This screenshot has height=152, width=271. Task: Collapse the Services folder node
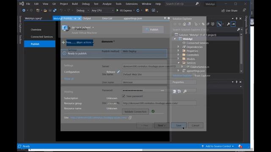[178, 63]
